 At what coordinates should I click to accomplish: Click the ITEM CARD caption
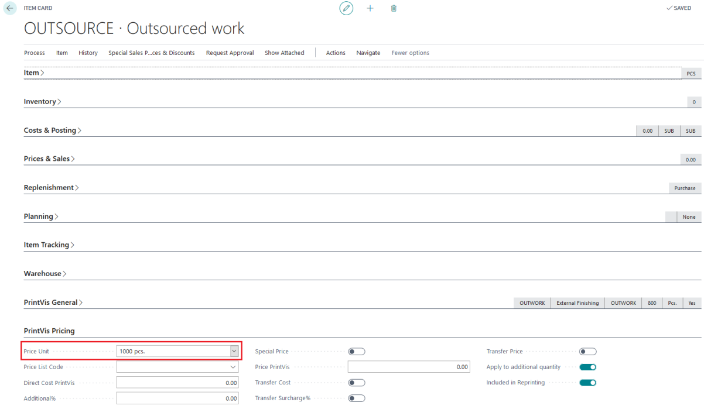coord(37,8)
